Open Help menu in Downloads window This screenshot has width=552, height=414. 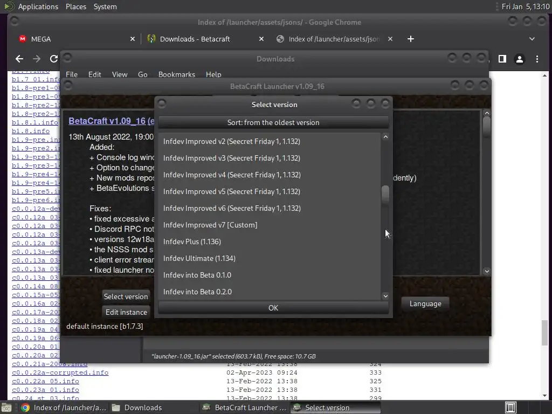pyautogui.click(x=213, y=74)
